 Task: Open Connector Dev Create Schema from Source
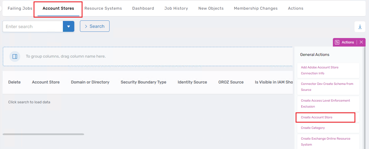[328, 87]
